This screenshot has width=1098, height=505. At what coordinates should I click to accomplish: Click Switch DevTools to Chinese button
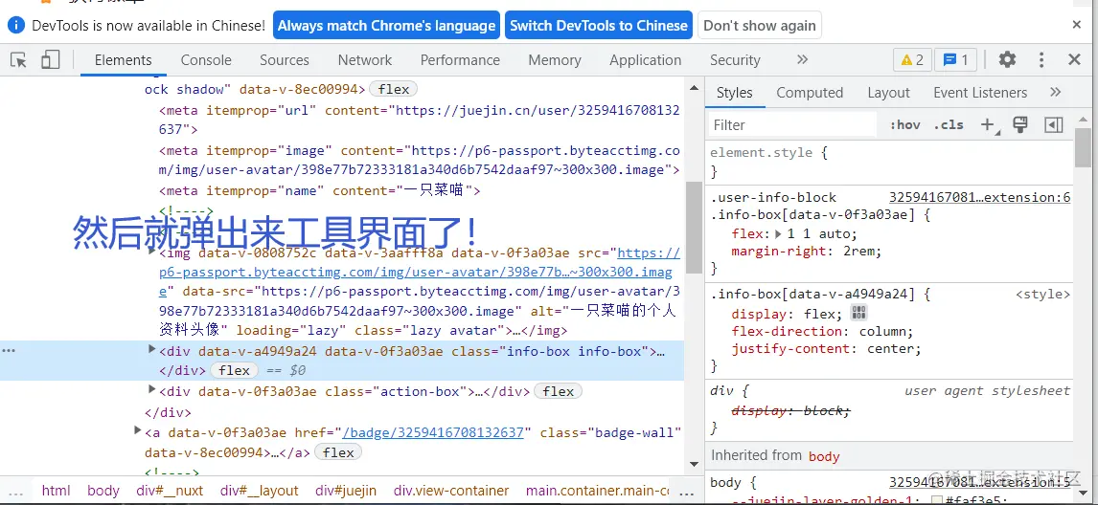[599, 26]
